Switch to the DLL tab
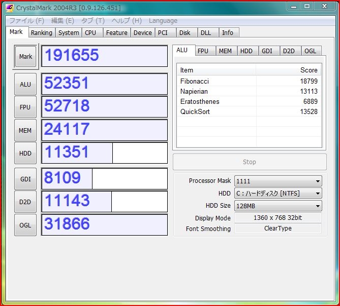This screenshot has width=340, height=306. [x=208, y=32]
